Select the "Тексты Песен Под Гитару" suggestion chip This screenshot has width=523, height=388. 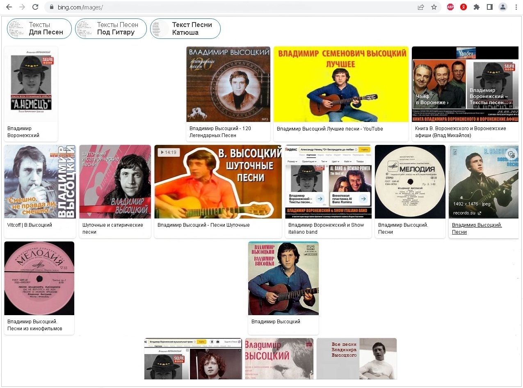point(111,29)
